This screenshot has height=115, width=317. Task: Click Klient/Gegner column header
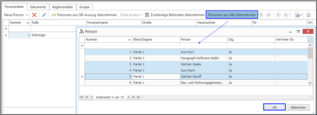pyautogui.click(x=156, y=40)
